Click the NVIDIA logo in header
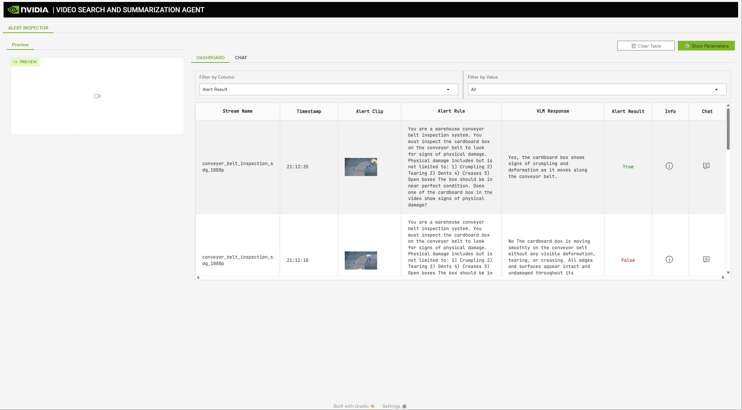This screenshot has height=410, width=742. 29,10
